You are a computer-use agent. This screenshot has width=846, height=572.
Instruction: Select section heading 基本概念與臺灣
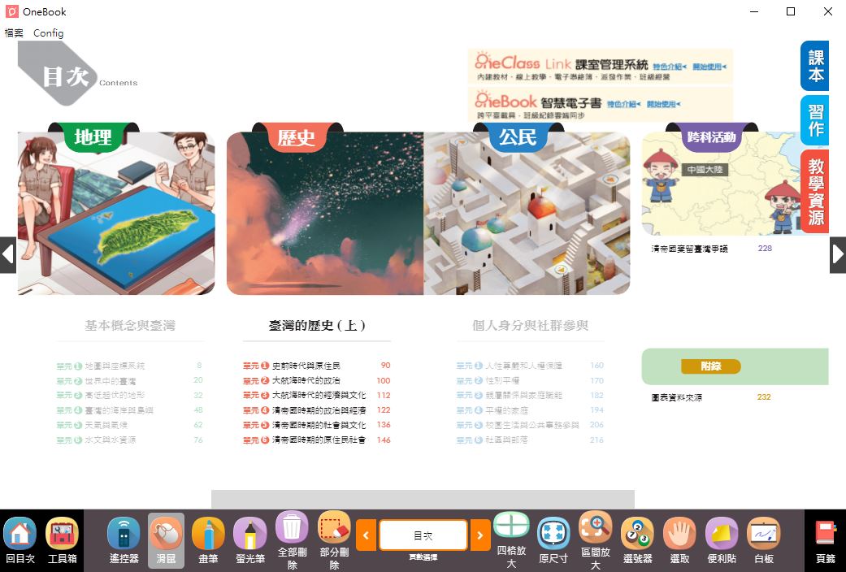(130, 325)
